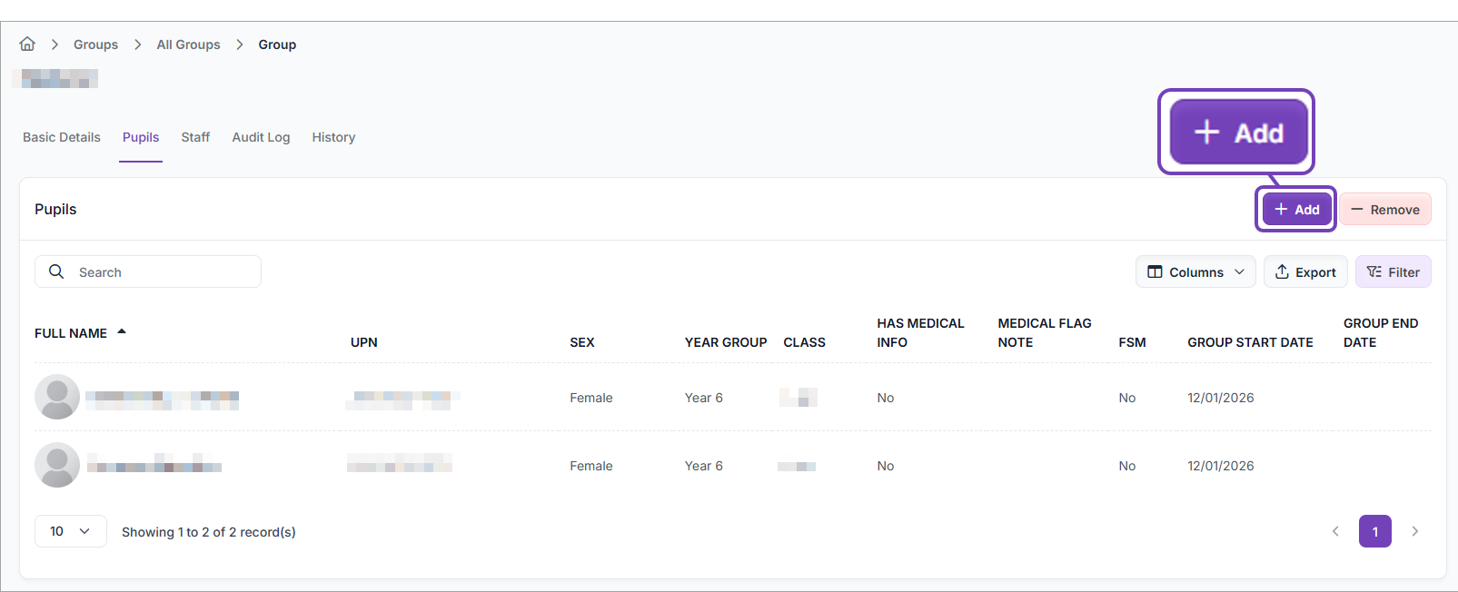This screenshot has width=1458, height=592.
Task: Click the home icon in breadcrumb
Action: pos(27,44)
